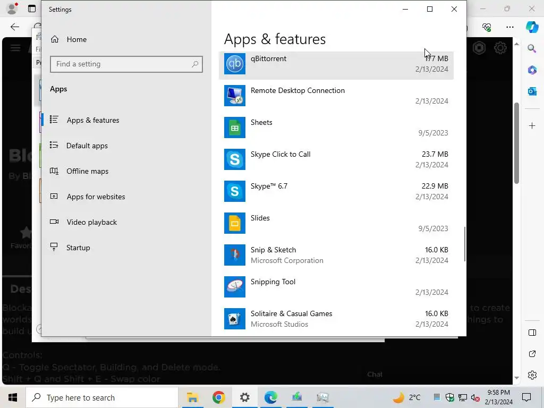Click the Apps for websites sidebar icon
Viewport: 544px width, 408px height.
pyautogui.click(x=54, y=197)
